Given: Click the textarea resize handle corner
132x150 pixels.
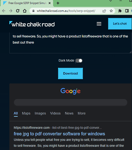Looking at the screenshot, I should tap(131, 52).
